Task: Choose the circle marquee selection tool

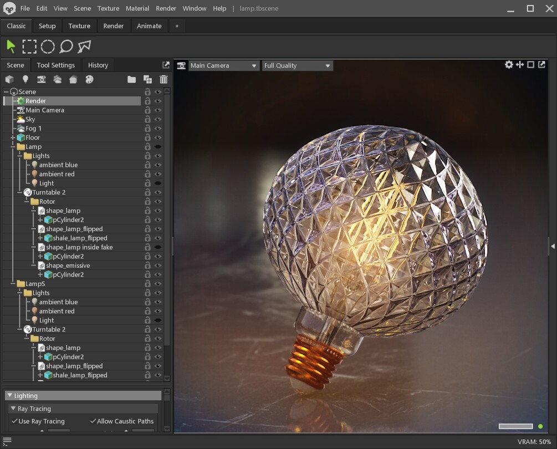Action: (x=48, y=47)
